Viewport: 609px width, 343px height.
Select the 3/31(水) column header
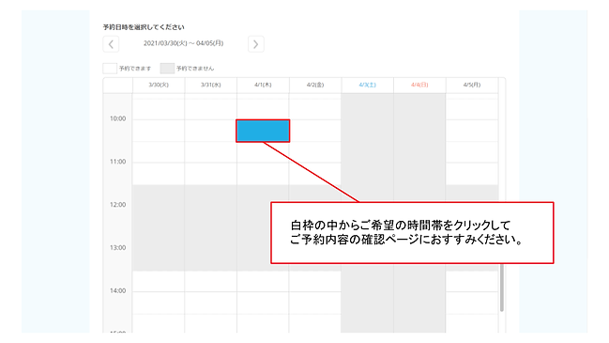pos(211,85)
